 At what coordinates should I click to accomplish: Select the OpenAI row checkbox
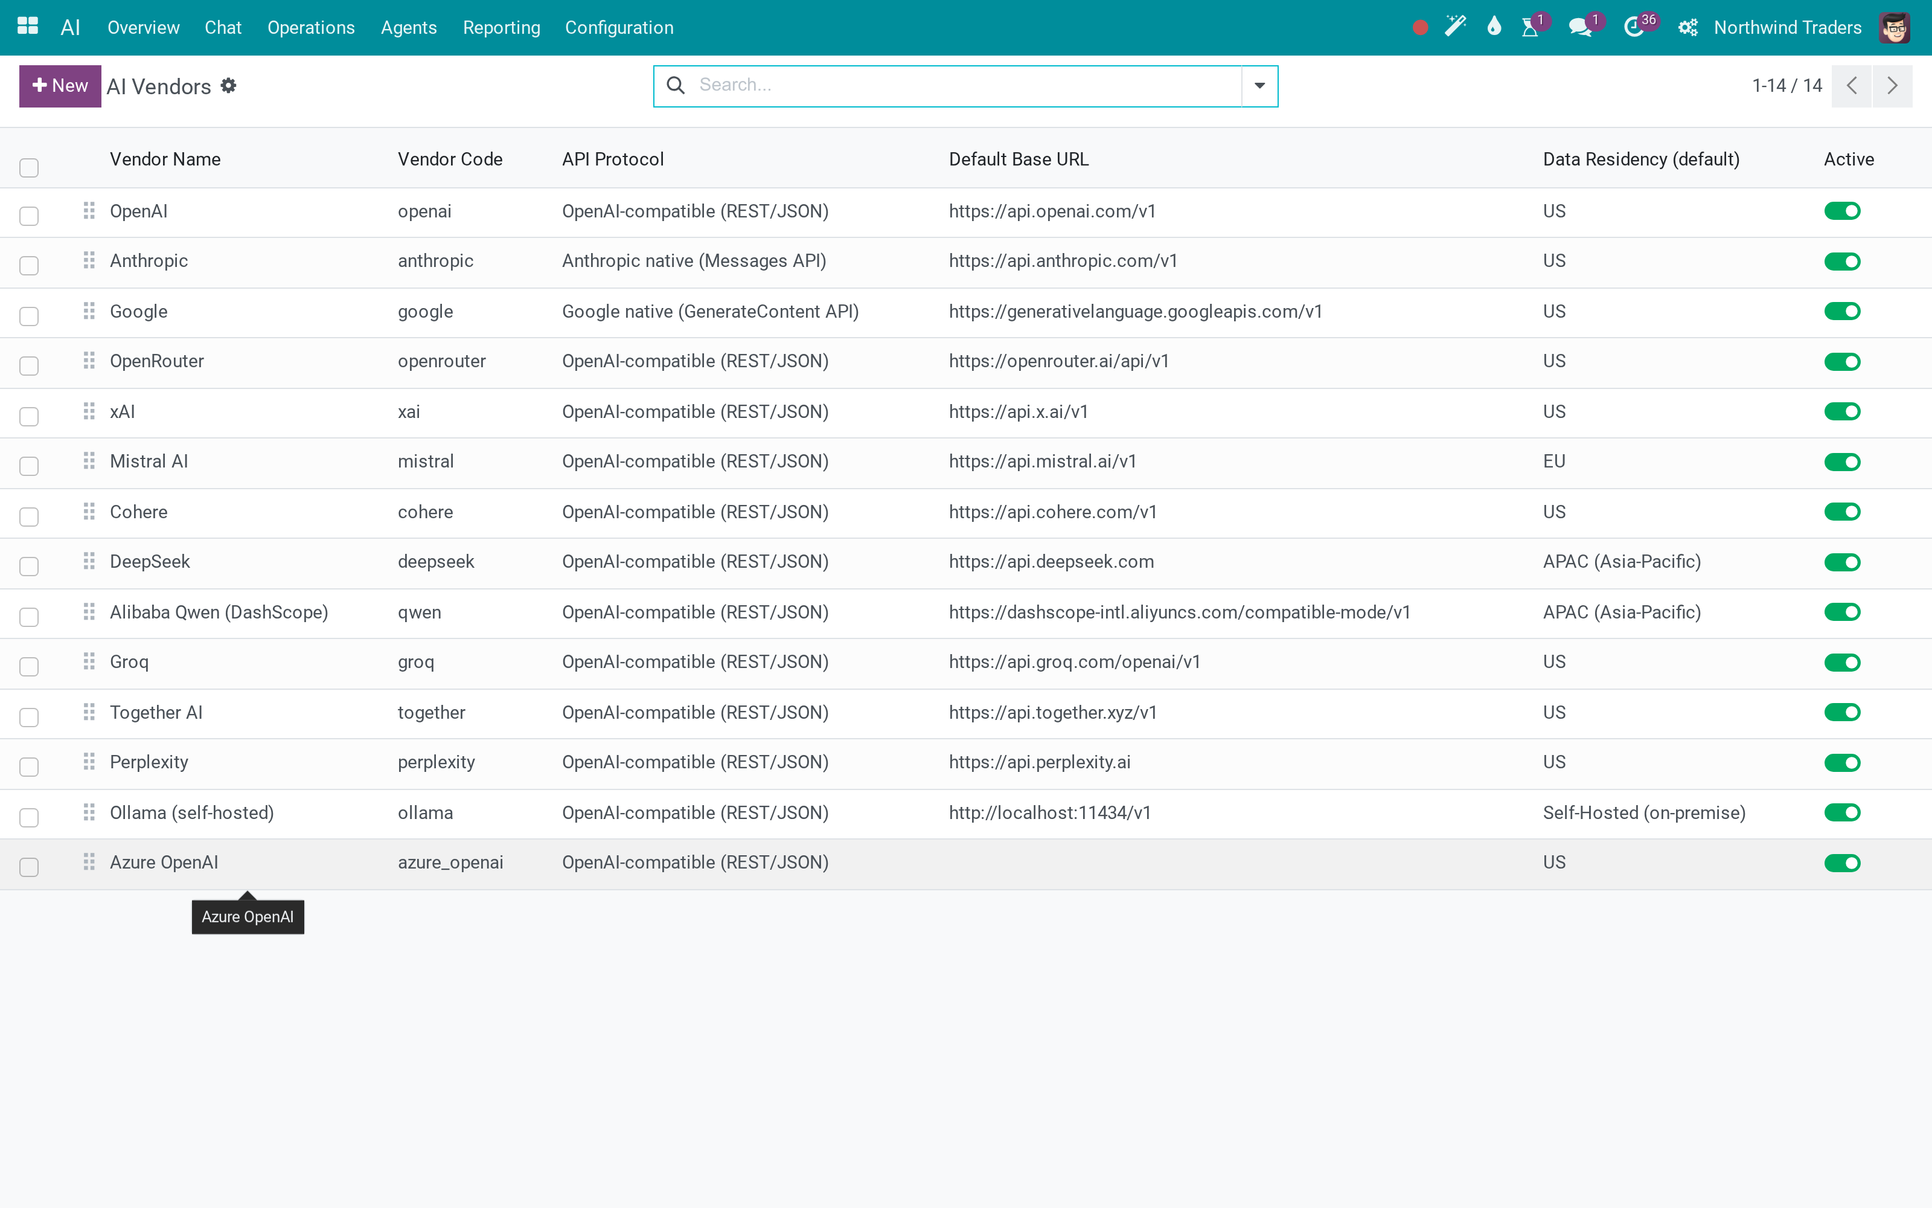(29, 216)
